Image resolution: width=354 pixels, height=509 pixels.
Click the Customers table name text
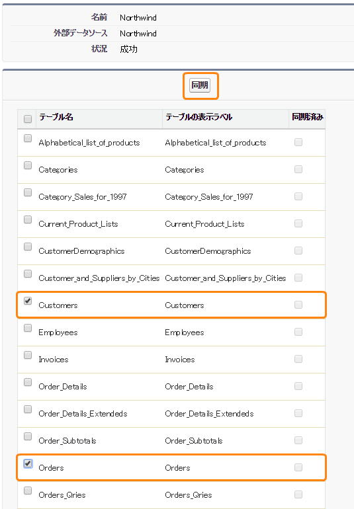(x=58, y=305)
